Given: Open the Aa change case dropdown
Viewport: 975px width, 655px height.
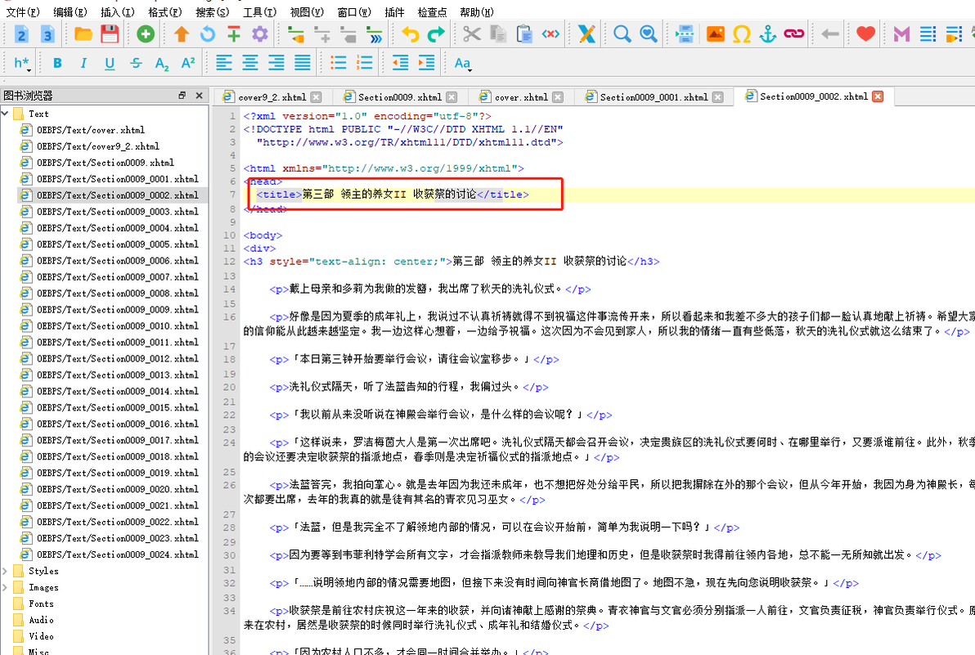Looking at the screenshot, I should click(463, 64).
